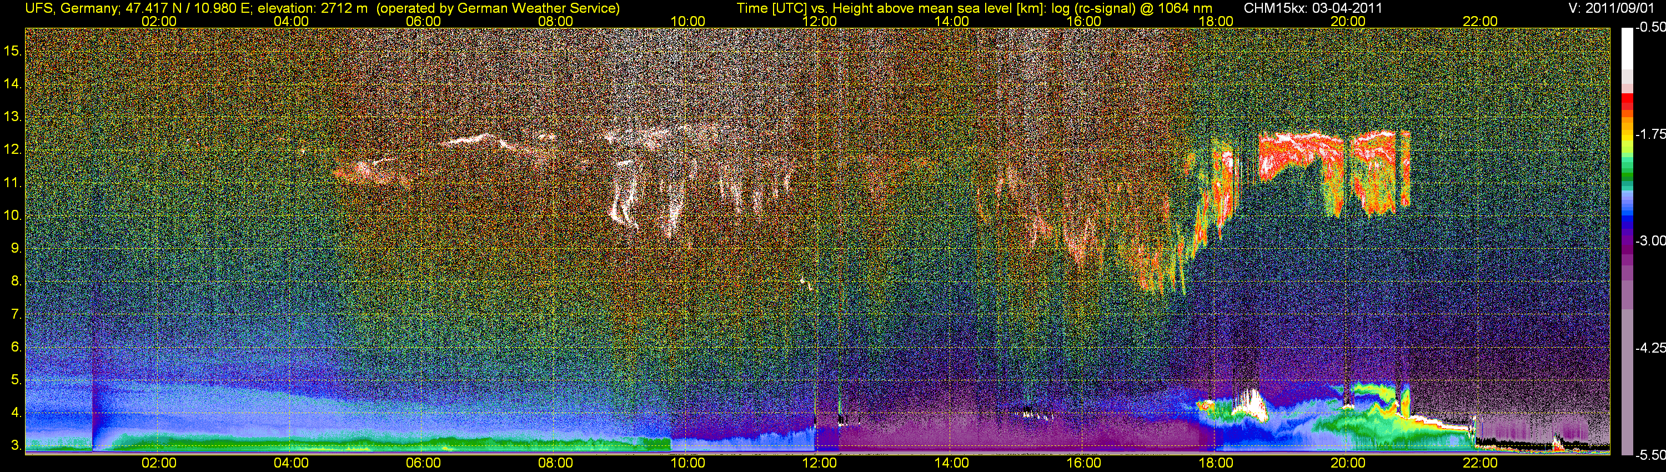Click the 12:00 label on the top time axis
This screenshot has height=472, width=1666.
[820, 21]
